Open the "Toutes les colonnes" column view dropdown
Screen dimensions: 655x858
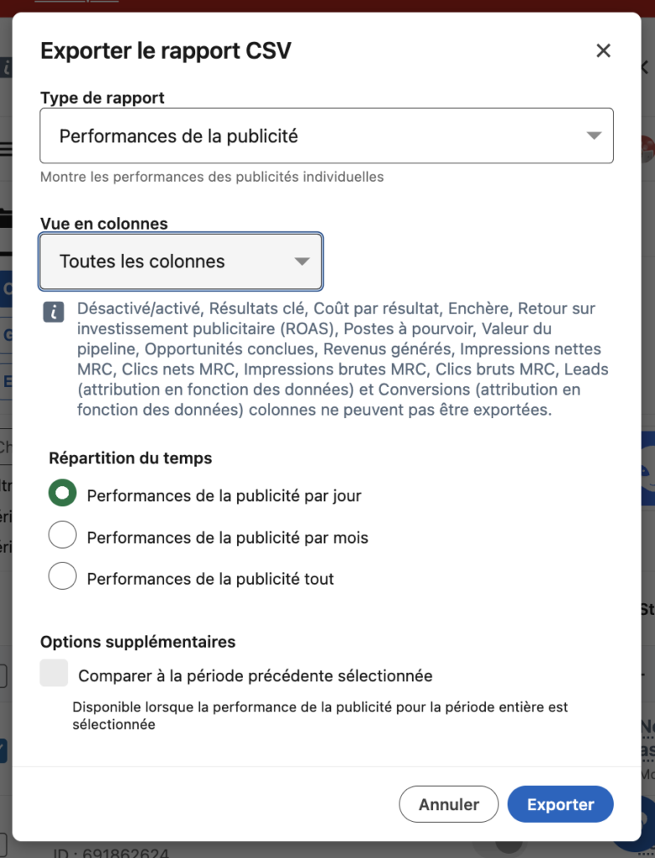pos(180,261)
